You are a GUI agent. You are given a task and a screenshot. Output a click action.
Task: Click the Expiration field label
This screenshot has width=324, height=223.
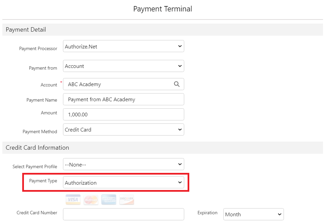(x=207, y=213)
